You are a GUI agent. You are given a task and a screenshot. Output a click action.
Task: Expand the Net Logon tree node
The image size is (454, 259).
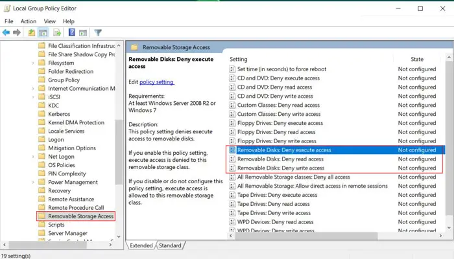pos(33,156)
